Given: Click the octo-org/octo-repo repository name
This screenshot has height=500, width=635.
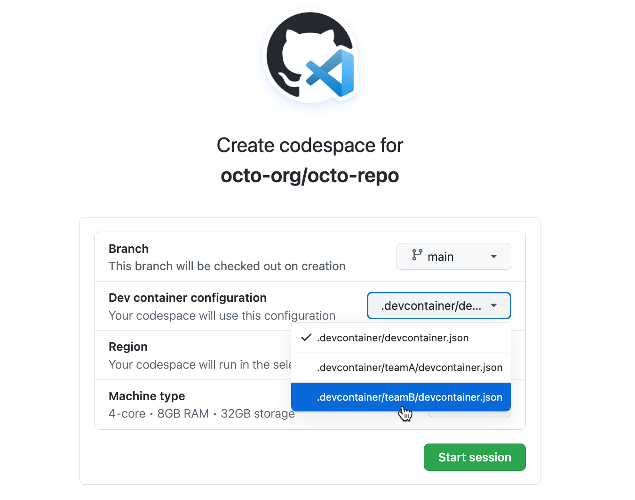Looking at the screenshot, I should (310, 176).
